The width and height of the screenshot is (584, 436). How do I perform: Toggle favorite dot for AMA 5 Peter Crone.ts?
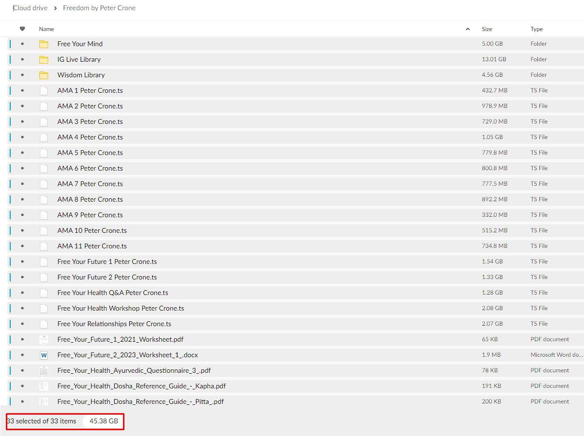click(22, 153)
